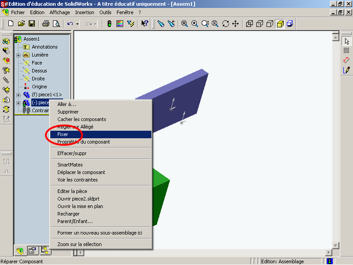Click Ouvrir piece2.sldprt

point(101,199)
